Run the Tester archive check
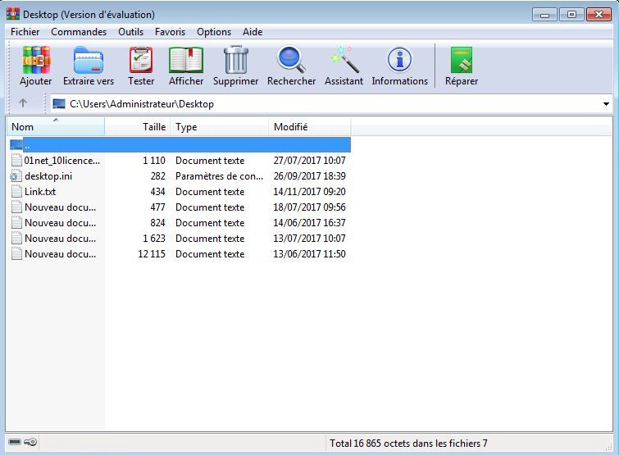Screen dimensions: 619x455 [141, 60]
